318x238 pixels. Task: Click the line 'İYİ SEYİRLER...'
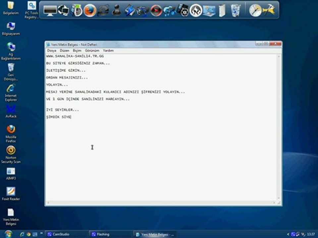[x=63, y=110]
